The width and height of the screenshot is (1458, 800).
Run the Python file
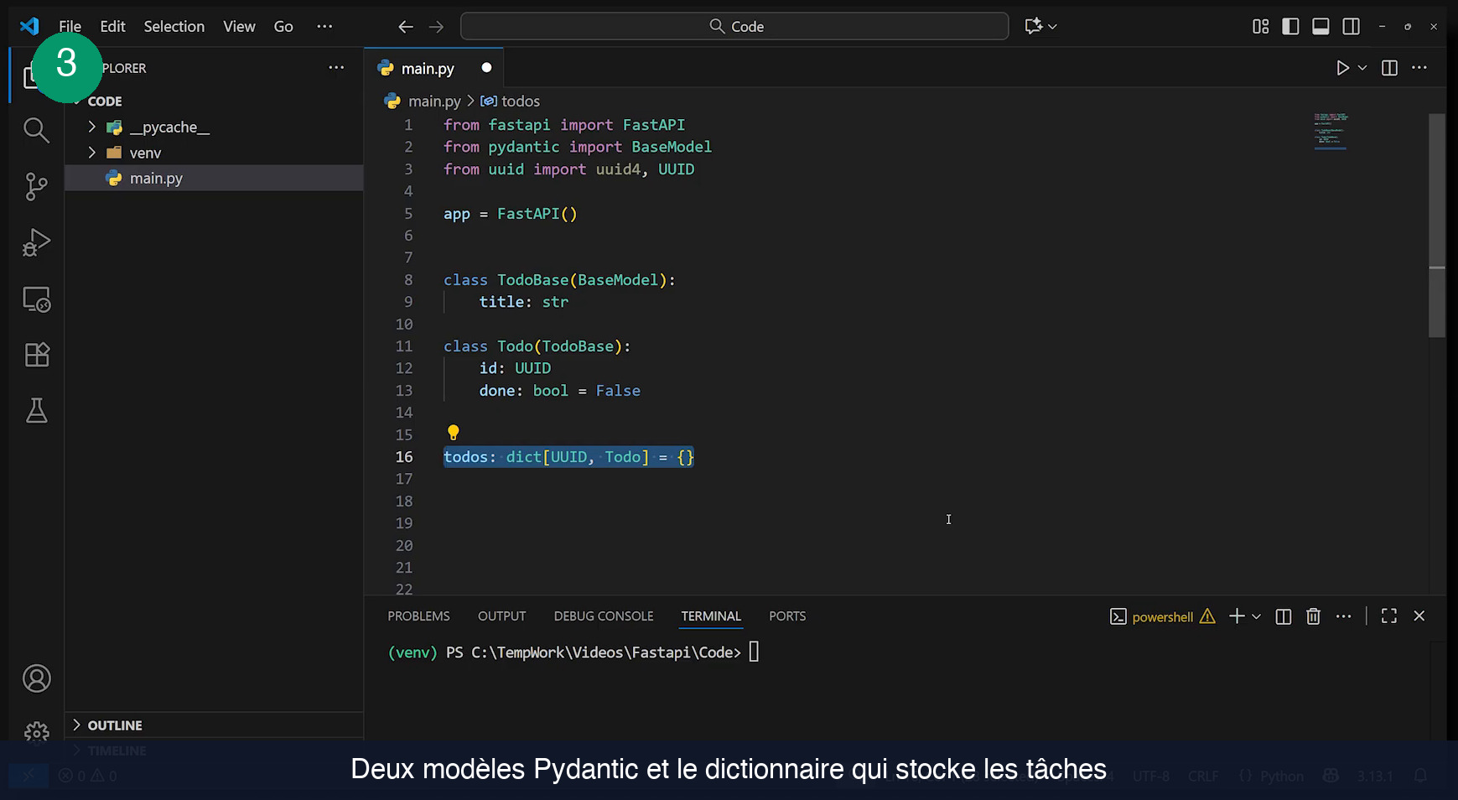[x=1342, y=68]
